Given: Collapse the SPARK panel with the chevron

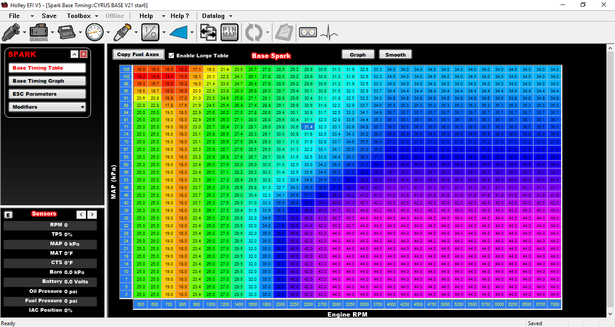Looking at the screenshot, I should pyautogui.click(x=74, y=54).
